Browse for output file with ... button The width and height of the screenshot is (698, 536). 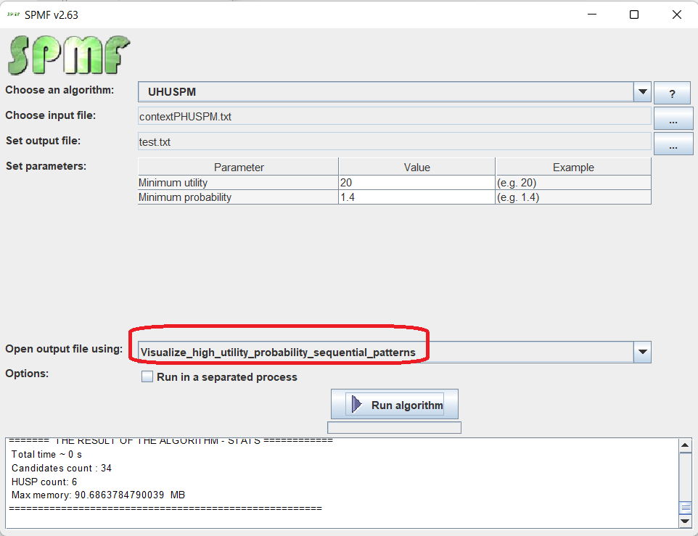pos(673,144)
